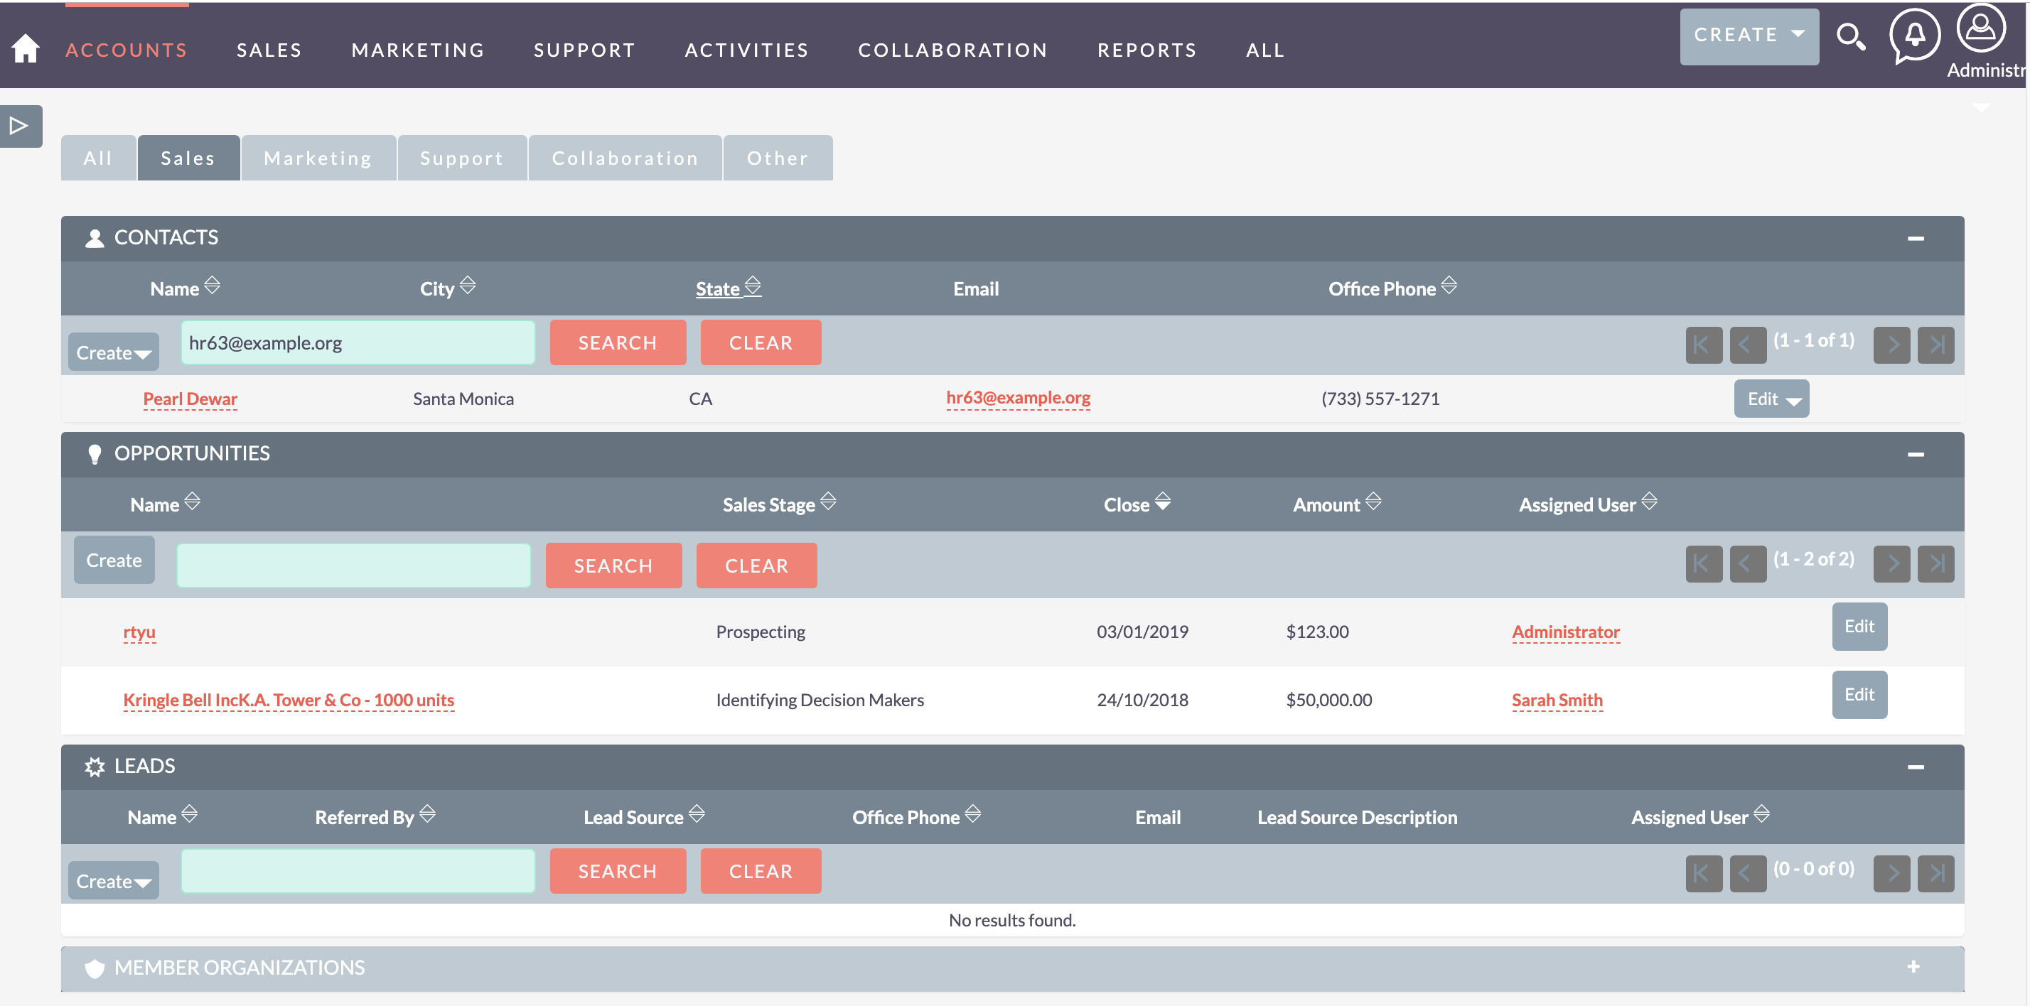
Task: Click the Other tab filter
Action: point(777,158)
